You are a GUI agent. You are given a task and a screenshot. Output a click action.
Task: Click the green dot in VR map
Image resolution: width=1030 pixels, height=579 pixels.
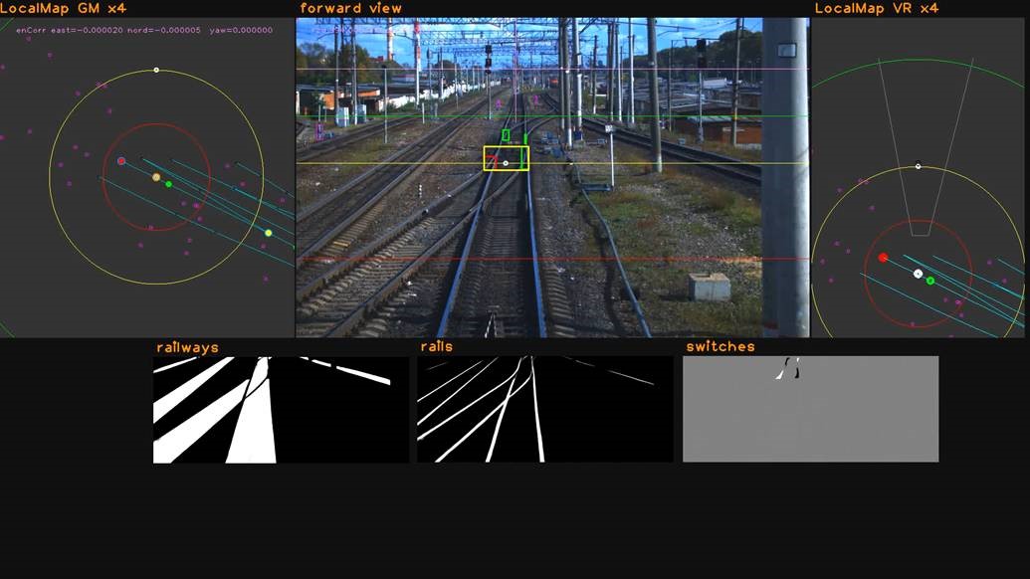[930, 281]
